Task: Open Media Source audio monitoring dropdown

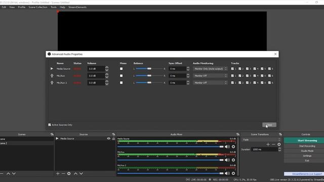Action: (x=210, y=69)
